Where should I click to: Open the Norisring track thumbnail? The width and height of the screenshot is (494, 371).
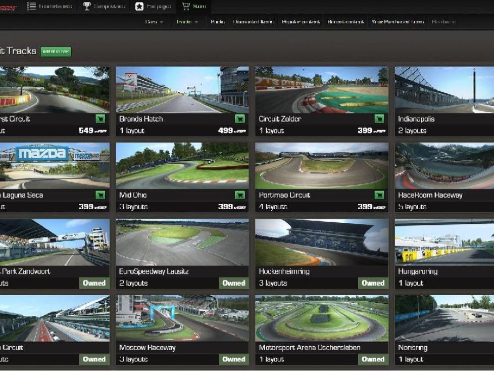coord(444,318)
